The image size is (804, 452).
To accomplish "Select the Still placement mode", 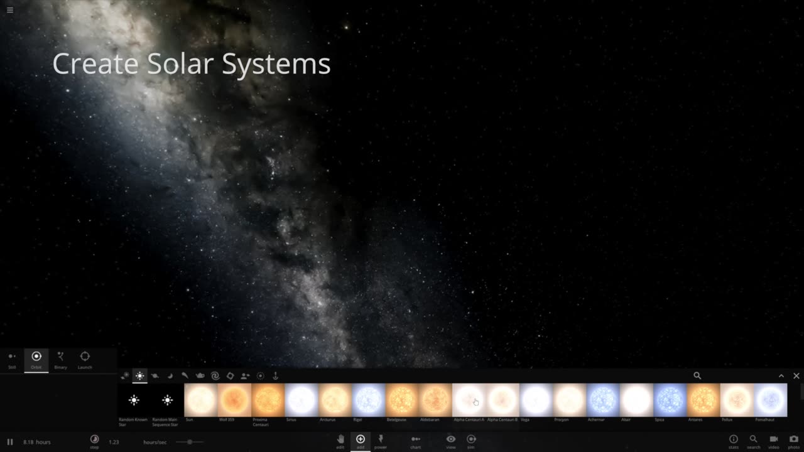I will pyautogui.click(x=12, y=360).
